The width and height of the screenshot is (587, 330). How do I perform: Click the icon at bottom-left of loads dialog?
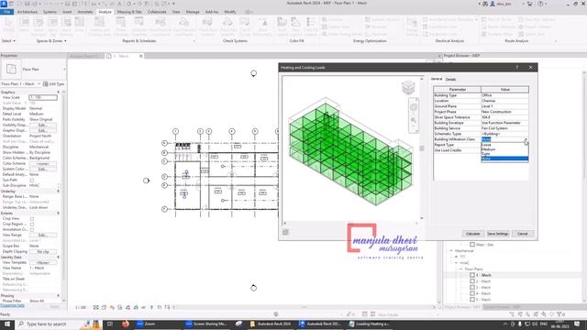tap(285, 232)
